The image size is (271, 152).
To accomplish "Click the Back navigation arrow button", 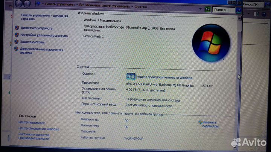I will click(19, 3).
